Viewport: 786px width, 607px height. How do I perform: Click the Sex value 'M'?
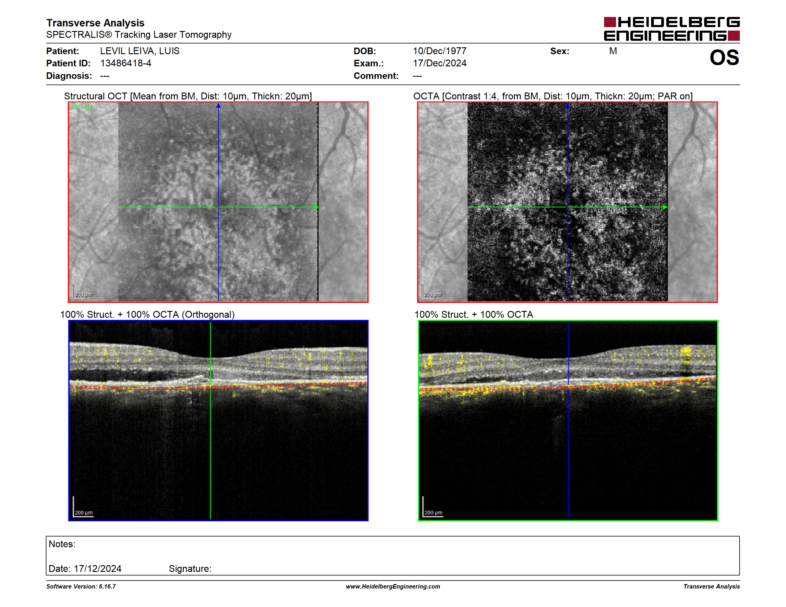click(x=613, y=51)
